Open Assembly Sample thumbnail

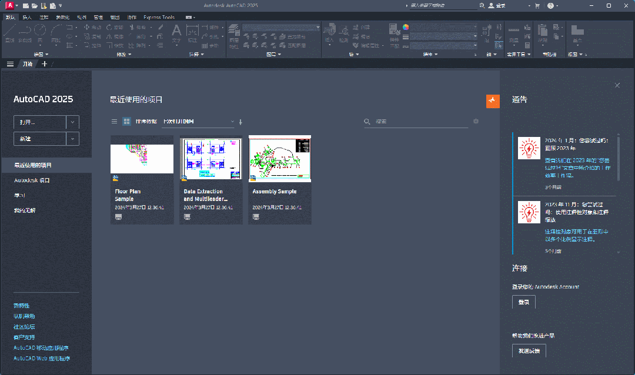(x=280, y=159)
